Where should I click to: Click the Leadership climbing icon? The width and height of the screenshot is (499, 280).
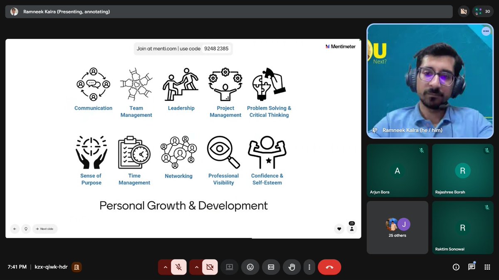click(x=181, y=84)
